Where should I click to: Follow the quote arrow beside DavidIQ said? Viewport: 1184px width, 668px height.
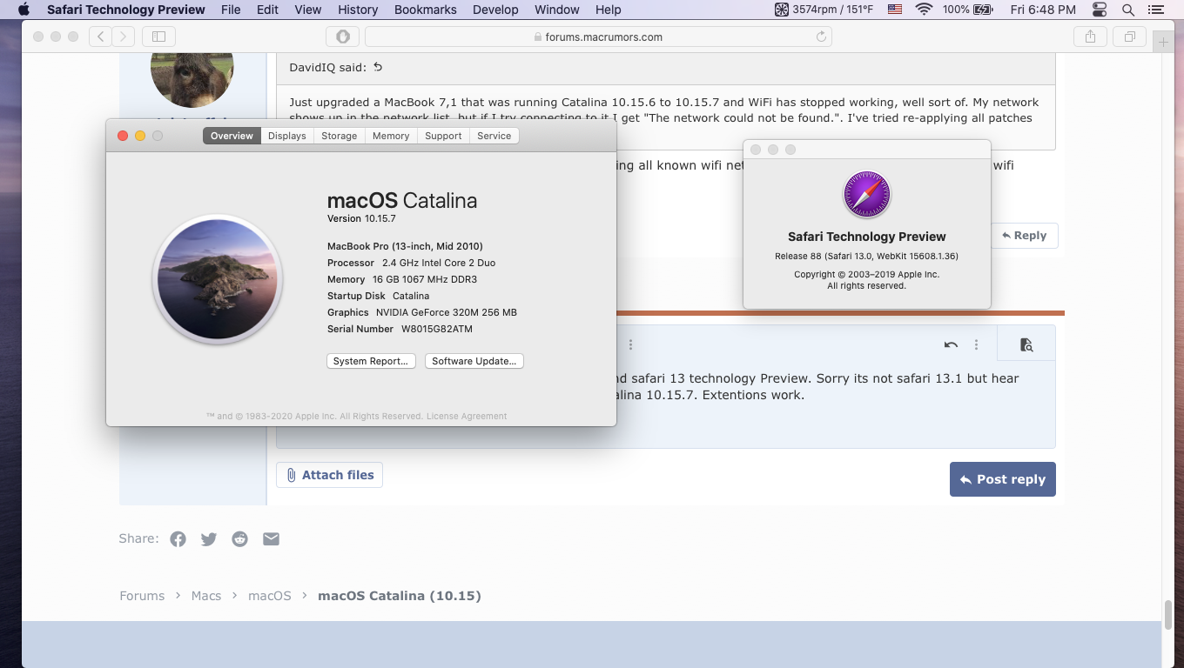click(378, 67)
